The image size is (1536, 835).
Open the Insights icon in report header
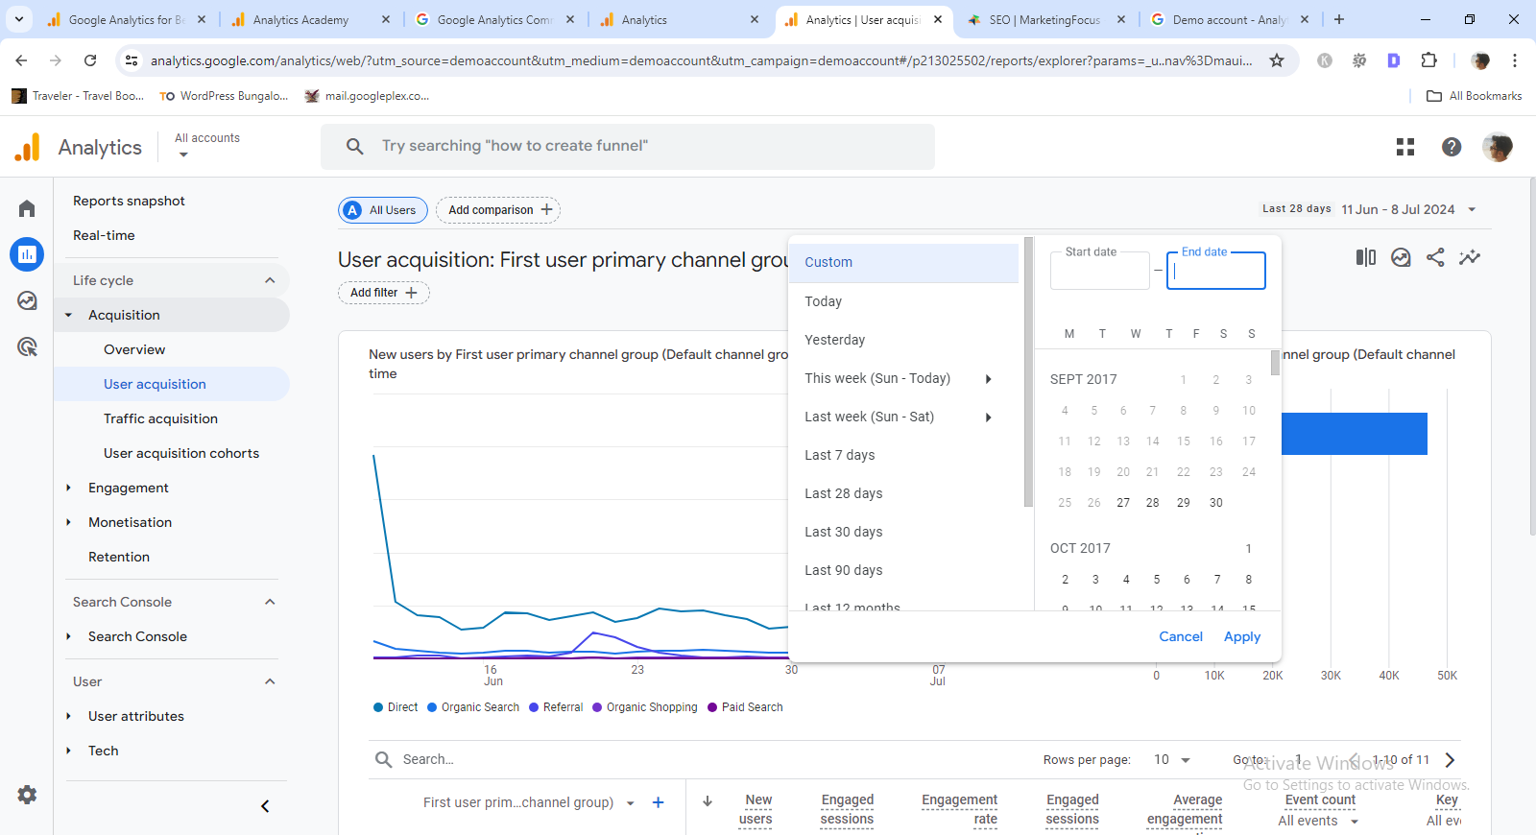[x=1401, y=257]
